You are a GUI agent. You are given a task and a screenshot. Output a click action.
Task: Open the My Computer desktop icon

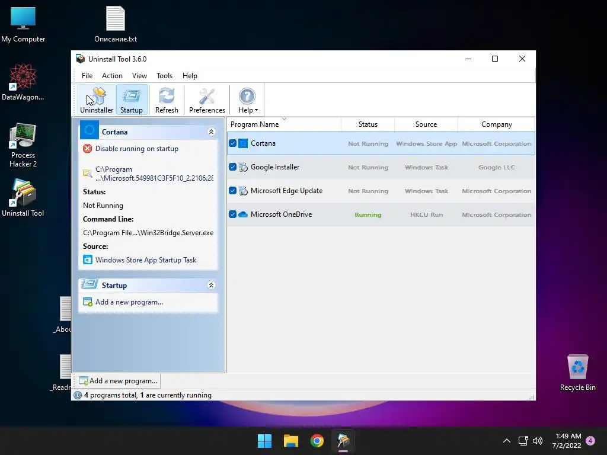23,24
